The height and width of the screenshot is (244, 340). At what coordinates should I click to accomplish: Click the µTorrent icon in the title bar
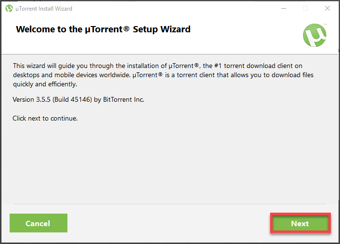coord(9,8)
